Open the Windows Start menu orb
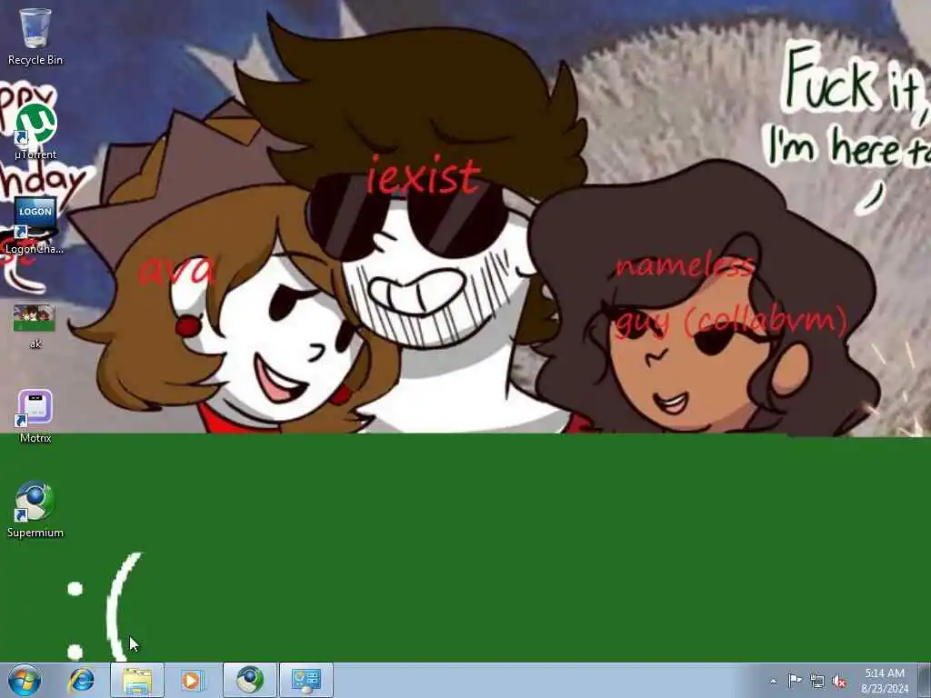931x698 pixels. (25, 680)
